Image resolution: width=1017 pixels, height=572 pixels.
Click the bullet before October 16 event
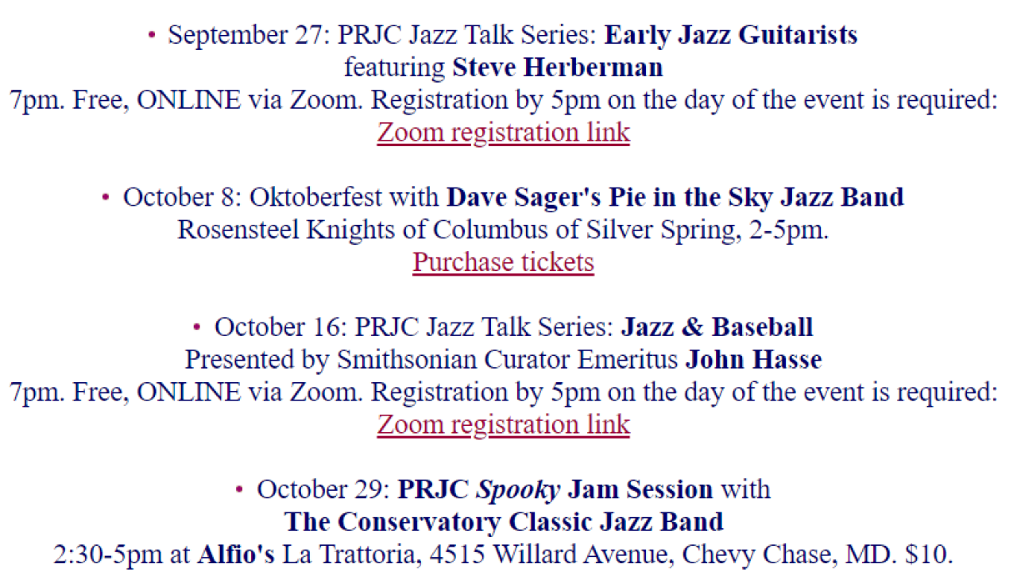[197, 327]
